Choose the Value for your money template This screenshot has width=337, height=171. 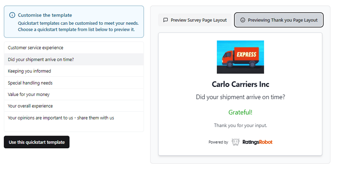coord(74,95)
